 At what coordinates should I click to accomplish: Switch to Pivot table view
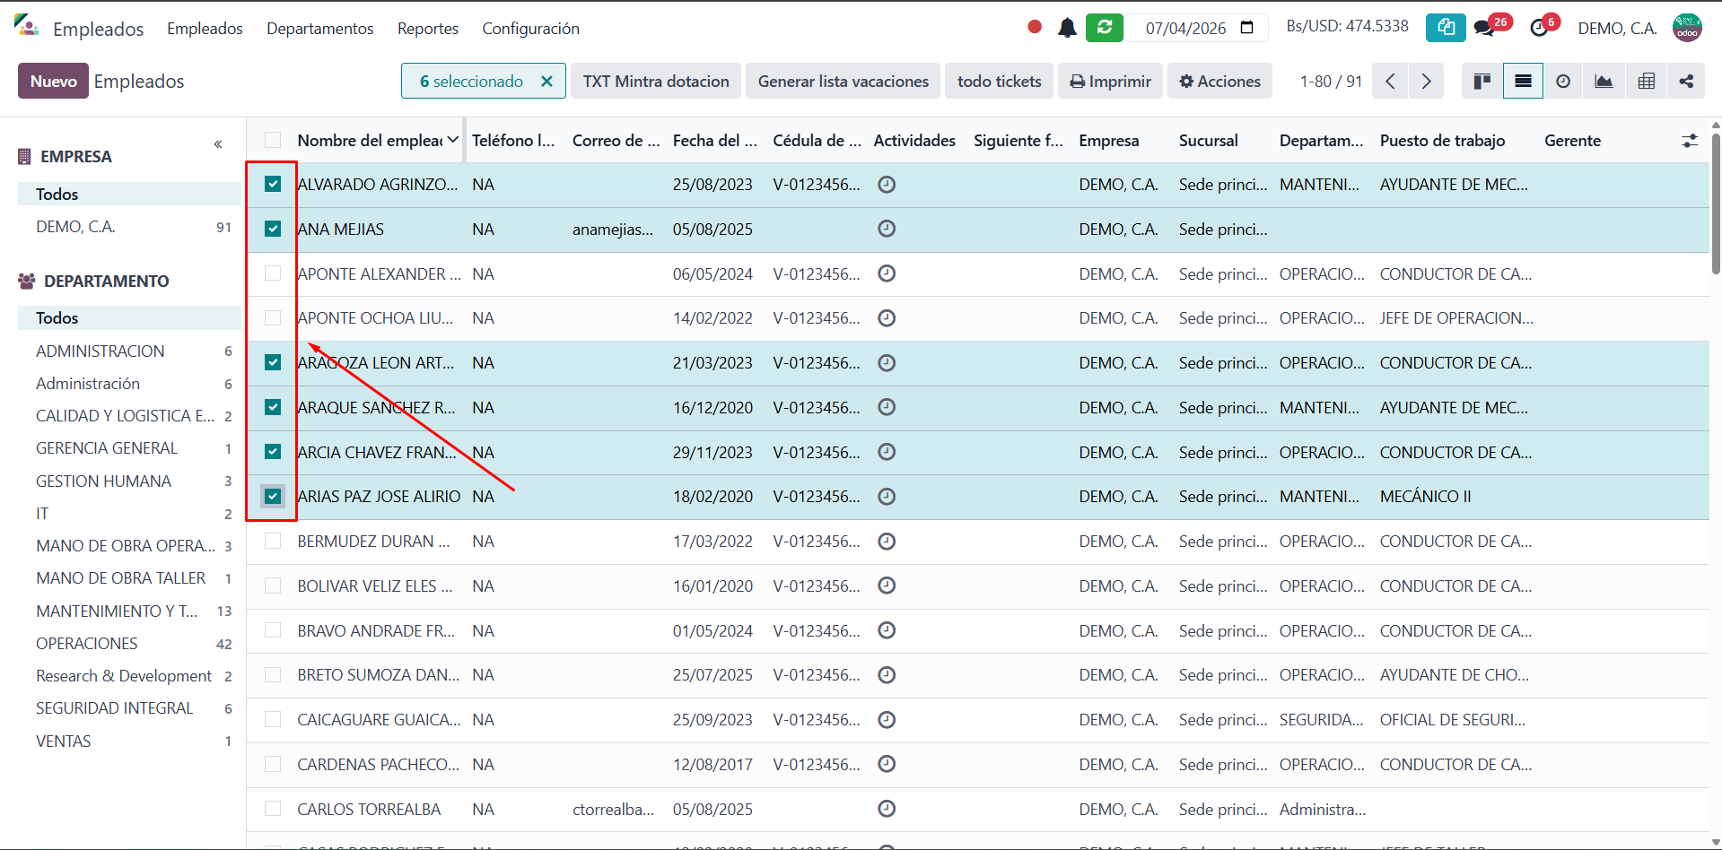click(1646, 82)
